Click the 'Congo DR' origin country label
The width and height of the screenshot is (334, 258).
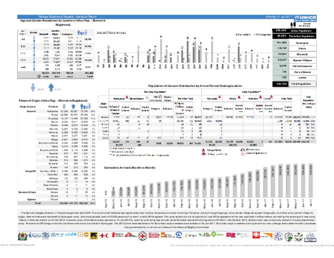point(30,171)
